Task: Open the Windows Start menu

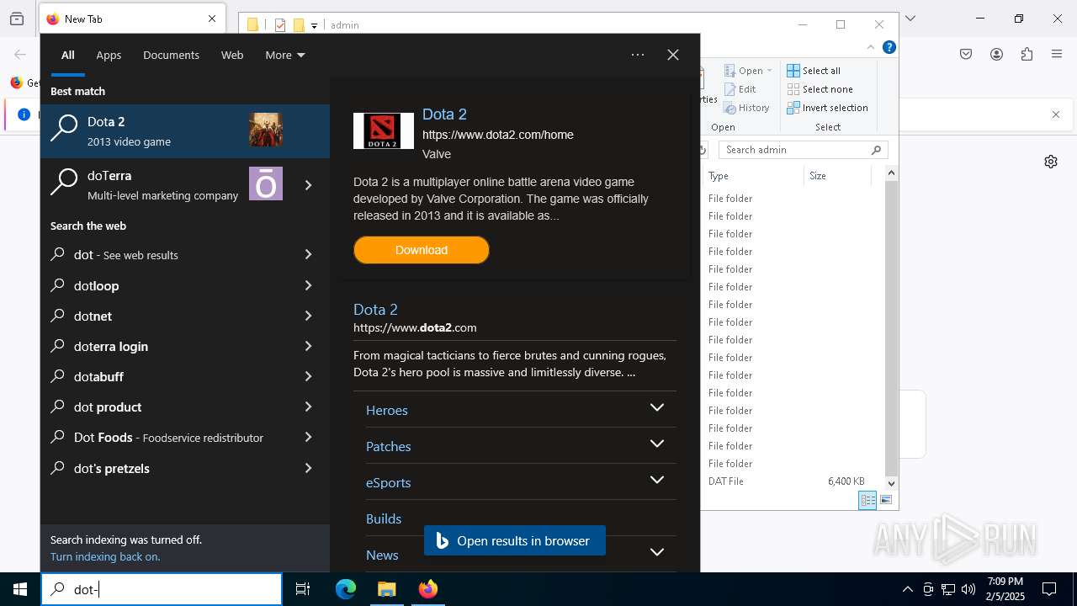Action: [x=20, y=589]
